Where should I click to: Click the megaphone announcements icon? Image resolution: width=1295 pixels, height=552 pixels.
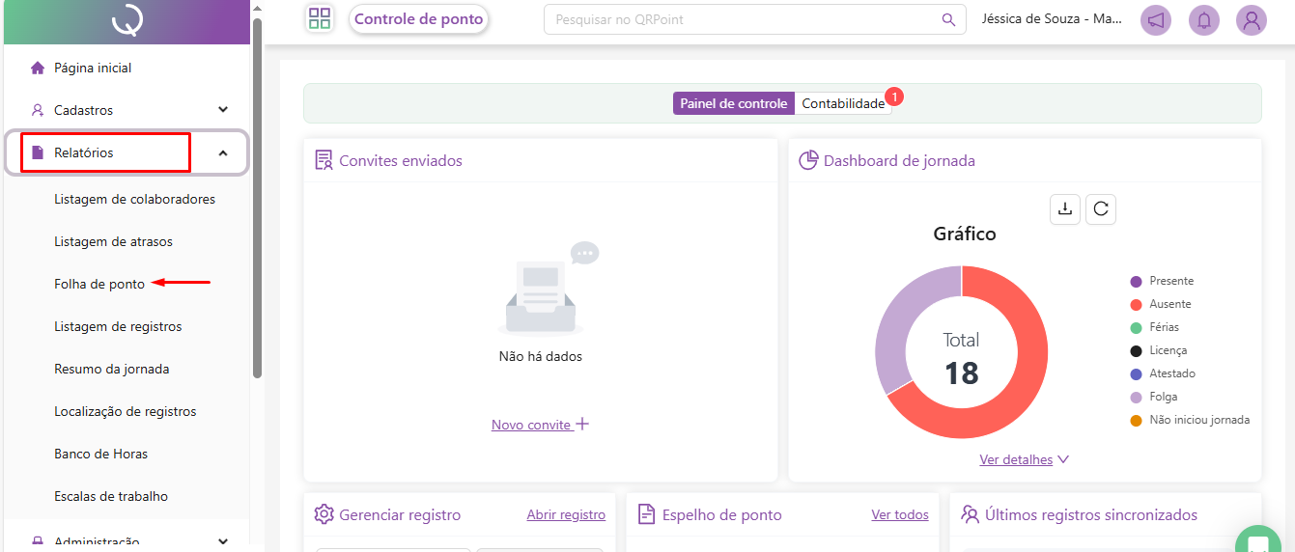click(x=1156, y=20)
